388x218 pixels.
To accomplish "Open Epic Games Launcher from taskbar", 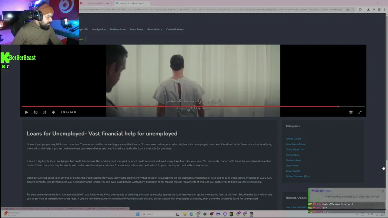I will click(x=251, y=214).
